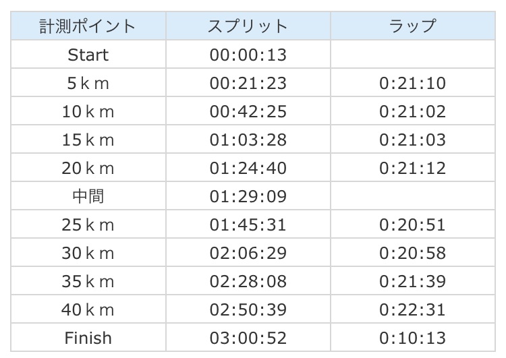Viewport: 506px width, 358px height.
Task: Click the 25 km lap time 0:20:51
Action: (412, 225)
